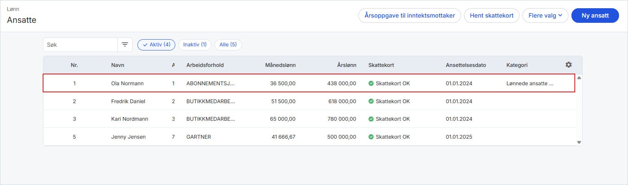
Task: Click annual salary 500 000,00
Action: pos(342,137)
